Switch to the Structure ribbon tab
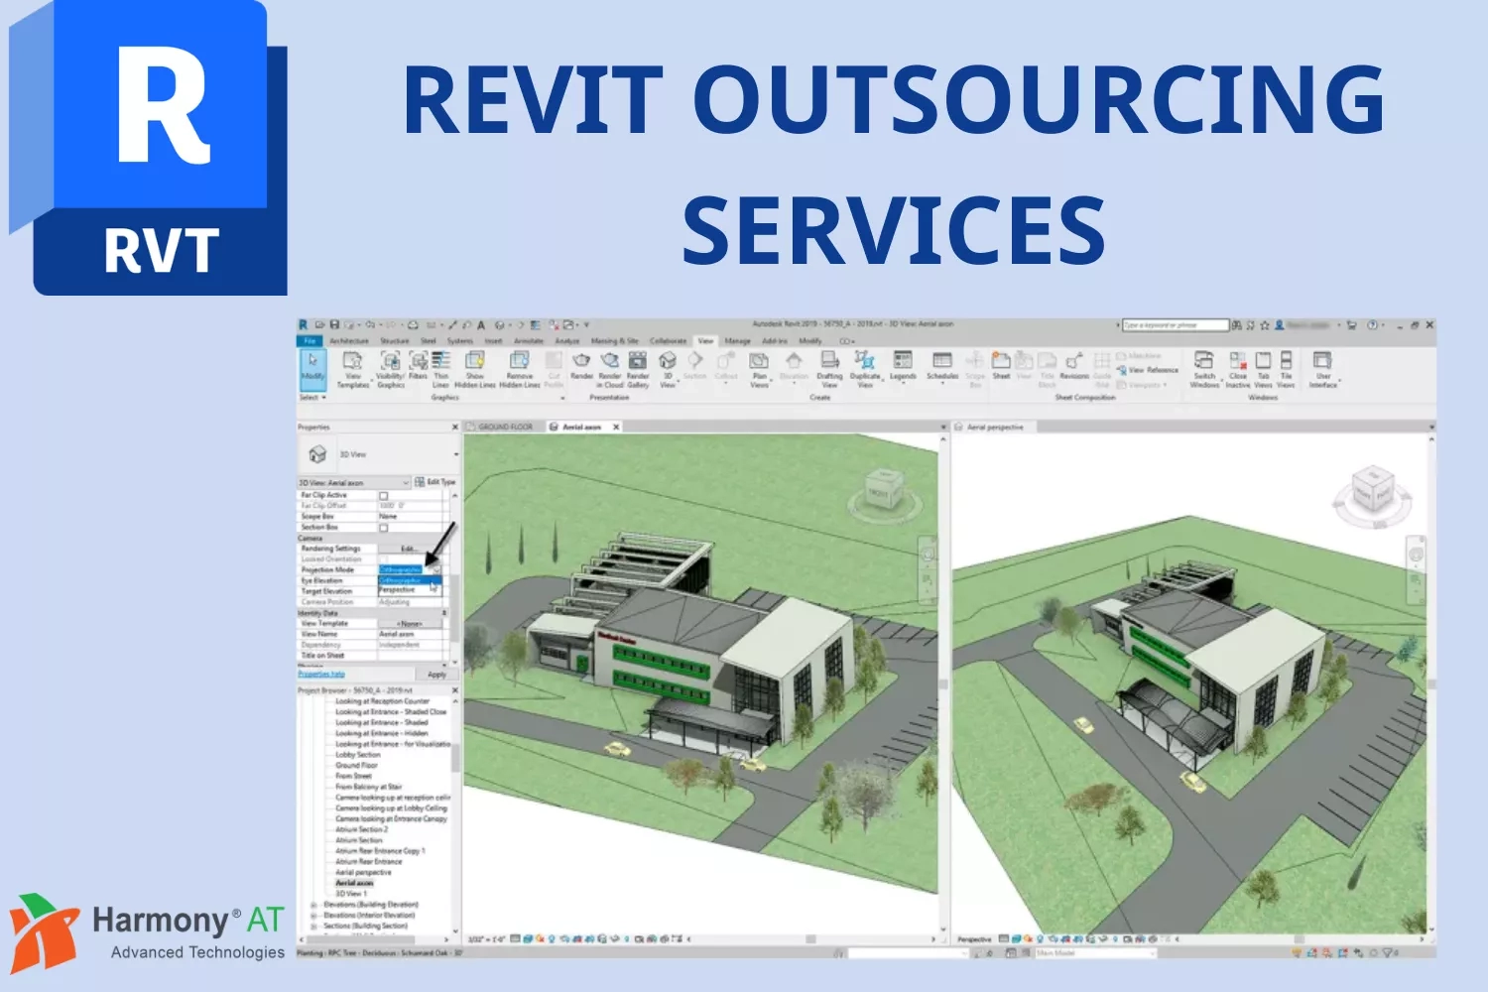Viewport: 1488px width, 992px height. pyautogui.click(x=395, y=340)
